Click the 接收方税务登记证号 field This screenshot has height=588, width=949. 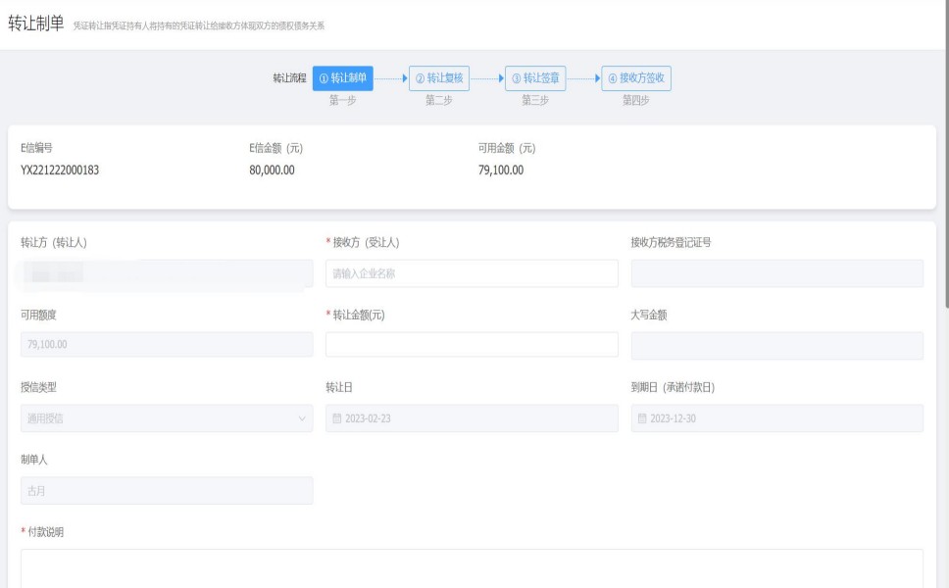(x=776, y=273)
